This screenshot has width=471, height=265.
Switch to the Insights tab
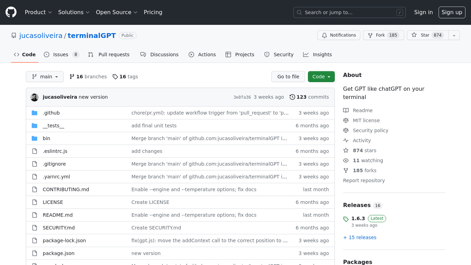pos(318,55)
